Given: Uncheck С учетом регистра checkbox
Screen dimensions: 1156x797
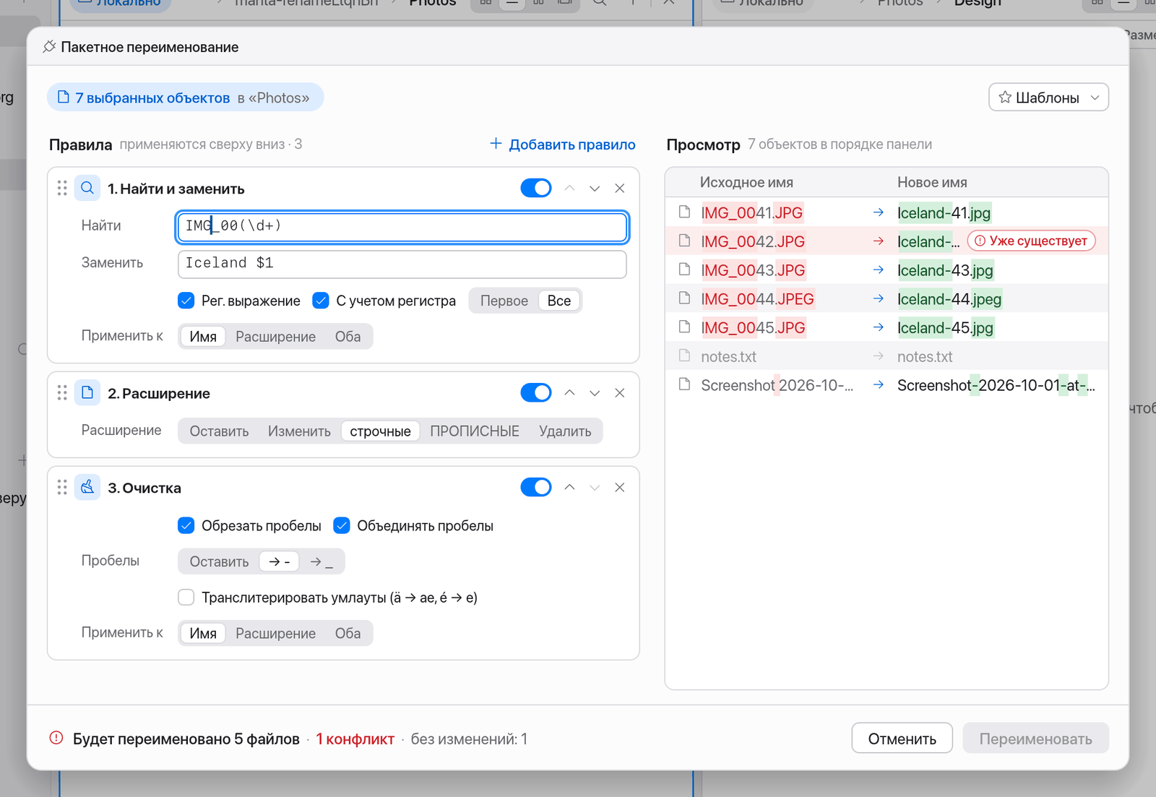Looking at the screenshot, I should point(321,301).
